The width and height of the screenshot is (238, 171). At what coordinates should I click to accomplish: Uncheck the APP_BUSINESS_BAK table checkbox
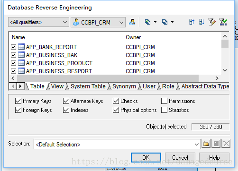(14, 55)
